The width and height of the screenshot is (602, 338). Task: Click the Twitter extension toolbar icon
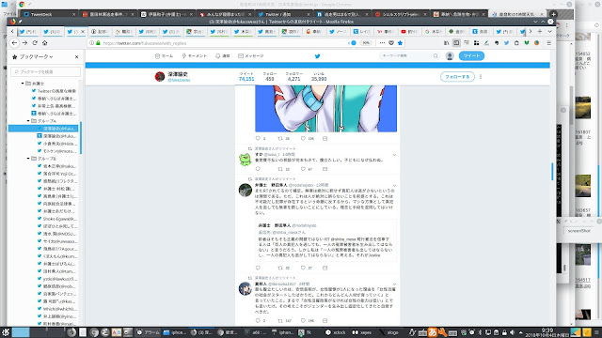506,43
